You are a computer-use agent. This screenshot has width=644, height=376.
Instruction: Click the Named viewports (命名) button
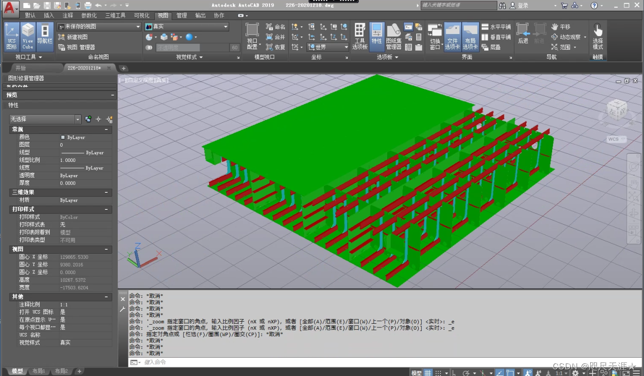276,27
